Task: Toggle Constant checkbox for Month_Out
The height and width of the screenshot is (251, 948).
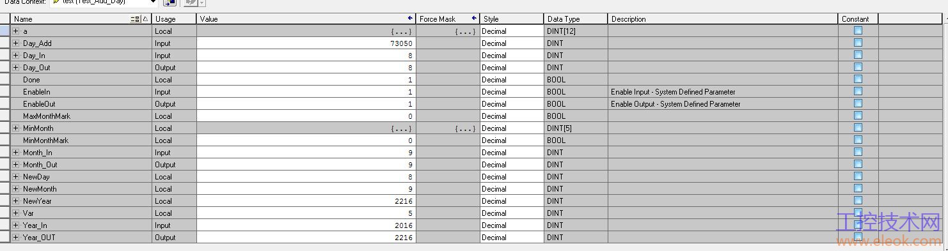Action: [x=858, y=164]
